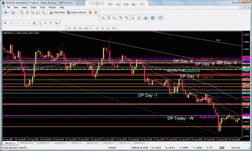Screen dimensions: 252x151
Task: Switch to the AUDUSD,M15 chart tab
Action: pos(60,143)
